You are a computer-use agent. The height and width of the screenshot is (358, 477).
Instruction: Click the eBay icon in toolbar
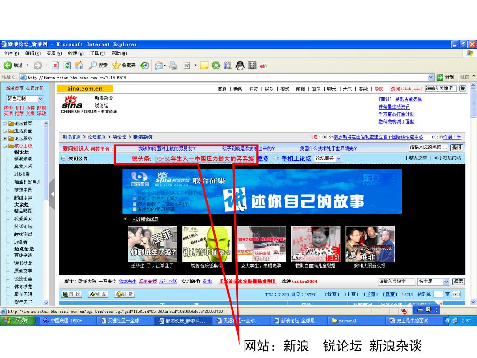(264, 65)
